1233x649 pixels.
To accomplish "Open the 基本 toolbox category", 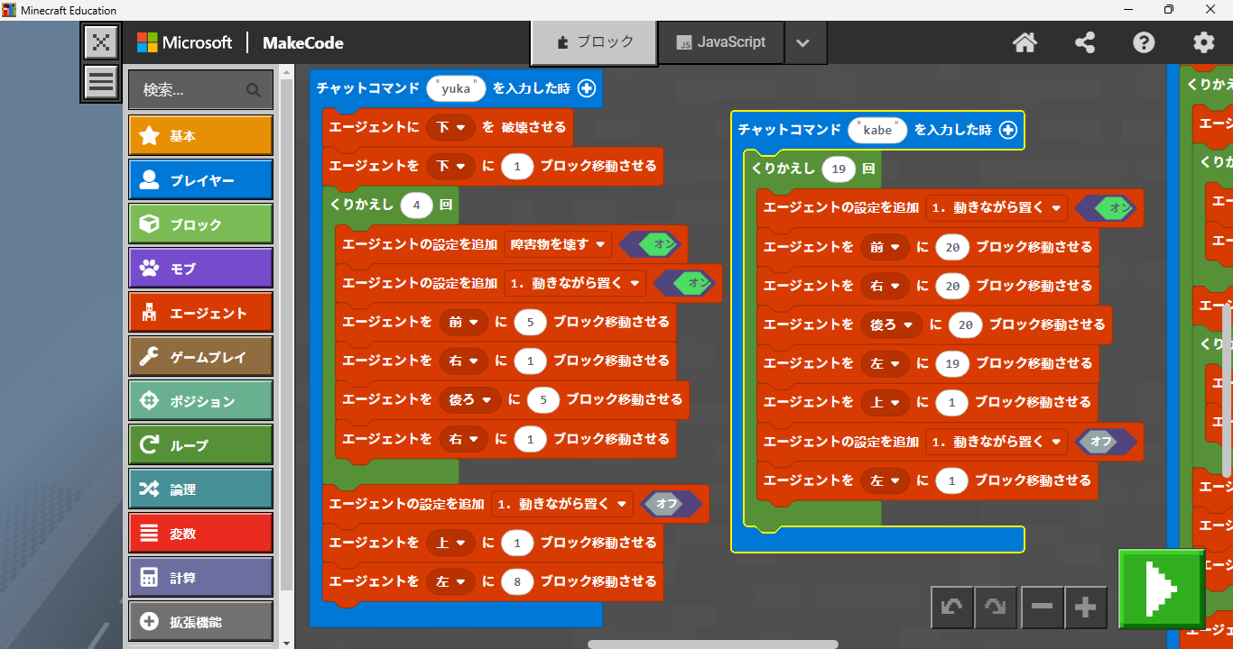I will (x=200, y=135).
